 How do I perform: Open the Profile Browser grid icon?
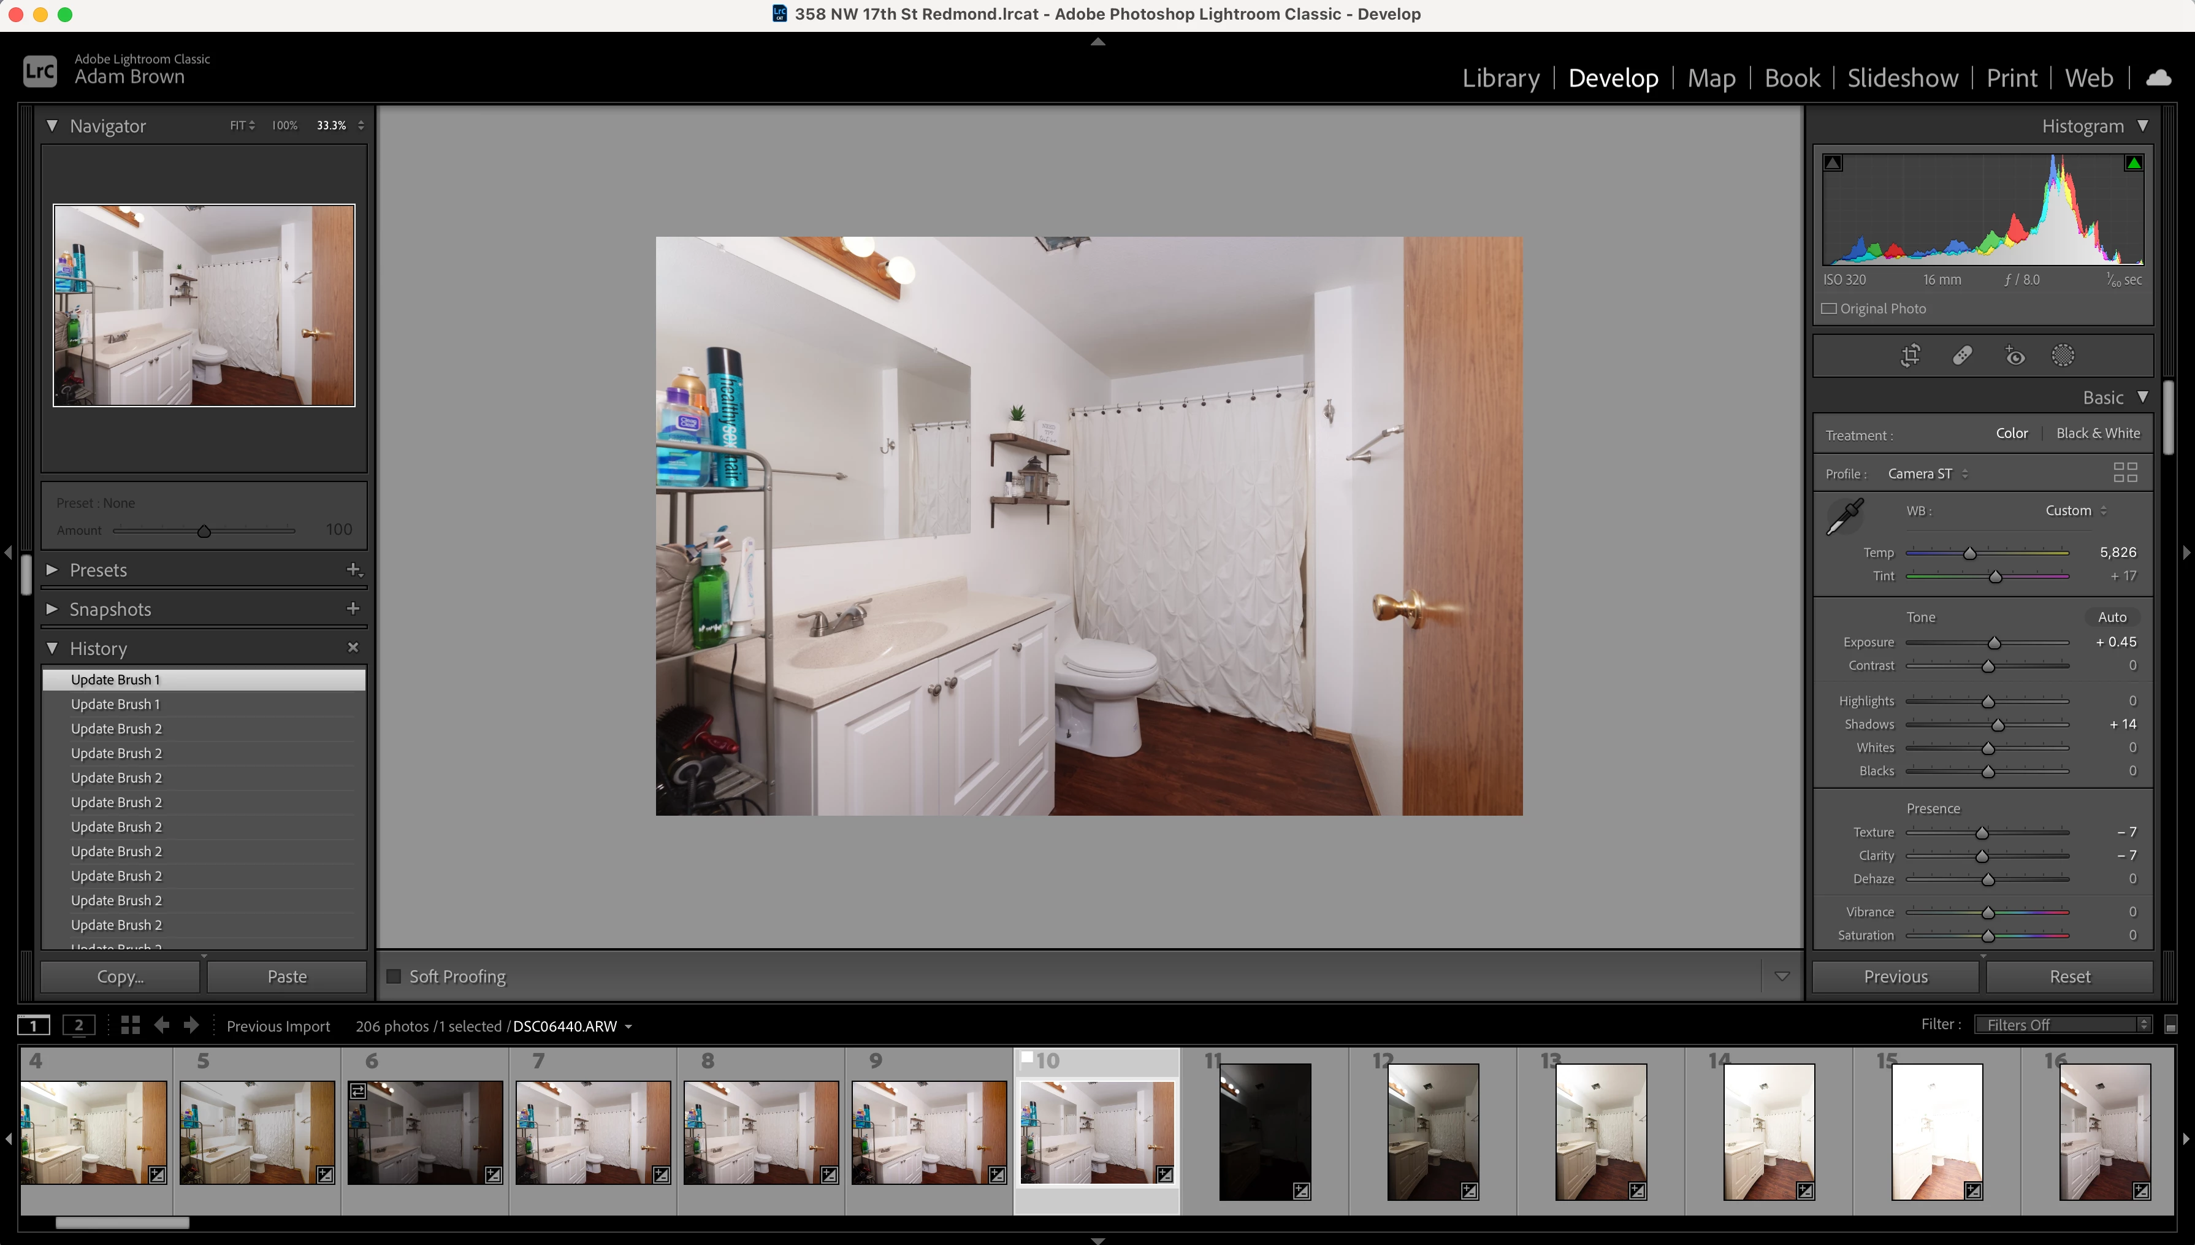pyautogui.click(x=2125, y=473)
